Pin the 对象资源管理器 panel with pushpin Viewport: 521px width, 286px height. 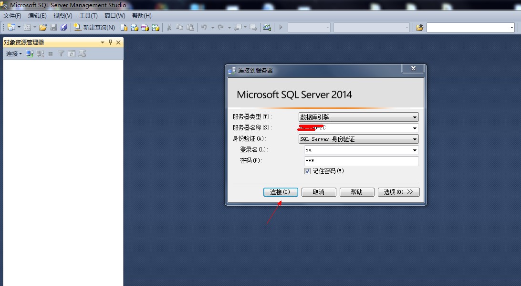pos(110,42)
